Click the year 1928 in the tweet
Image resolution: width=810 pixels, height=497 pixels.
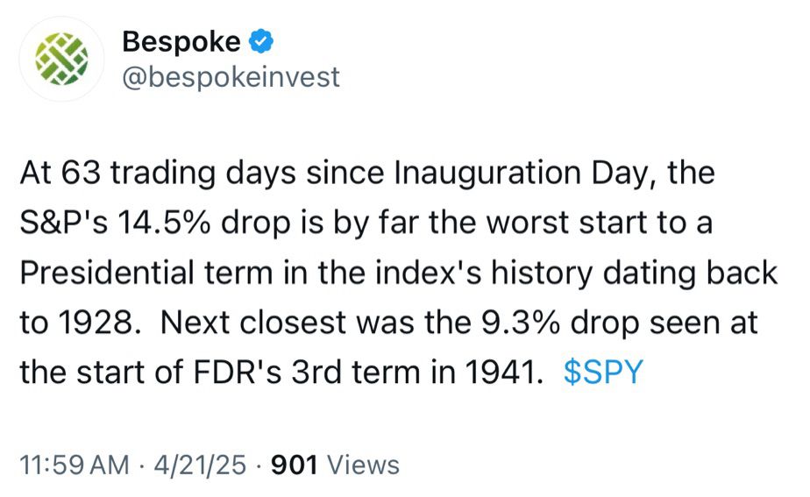[96, 323]
